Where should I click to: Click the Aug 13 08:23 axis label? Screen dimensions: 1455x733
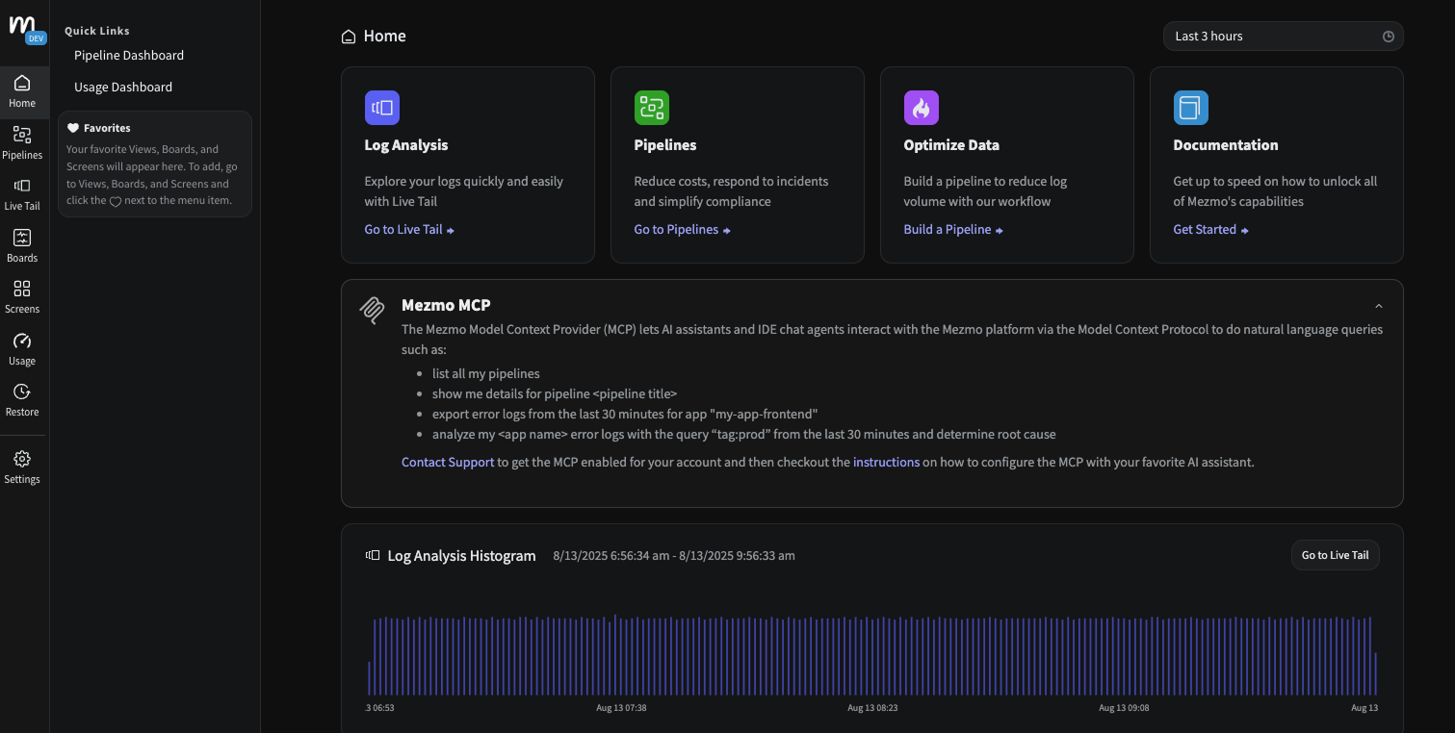(872, 707)
